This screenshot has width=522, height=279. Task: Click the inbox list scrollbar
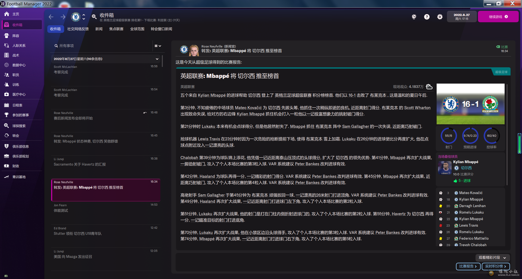click(162, 61)
